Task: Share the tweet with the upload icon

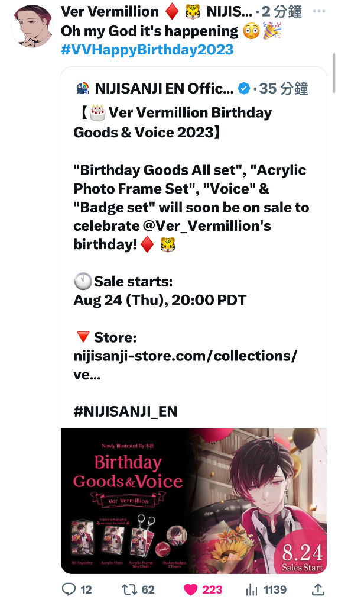Action: tap(317, 589)
